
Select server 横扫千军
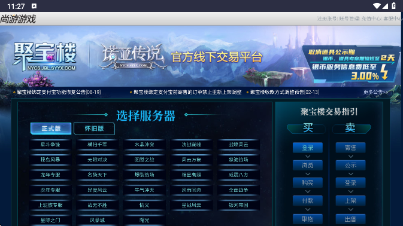click(97, 145)
